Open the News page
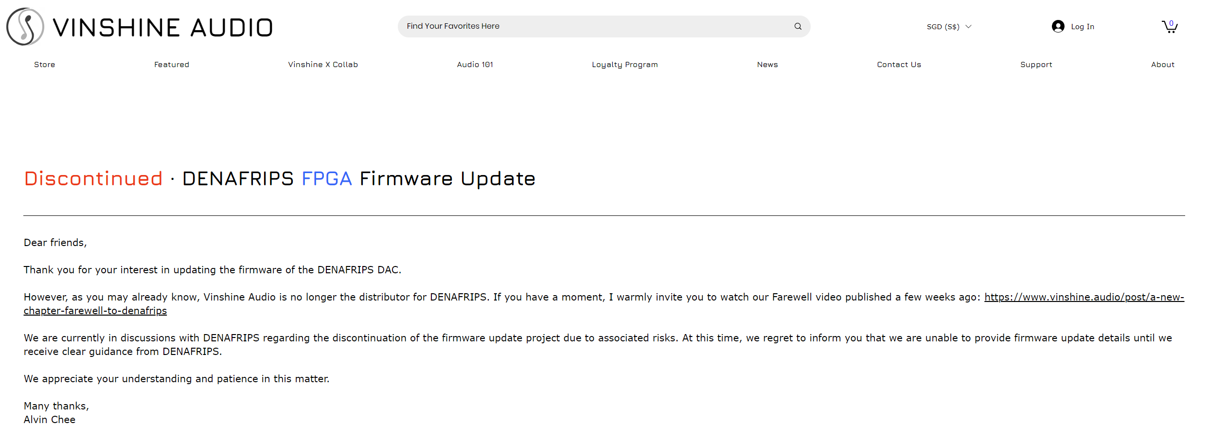This screenshot has height=443, width=1208. pyautogui.click(x=767, y=65)
